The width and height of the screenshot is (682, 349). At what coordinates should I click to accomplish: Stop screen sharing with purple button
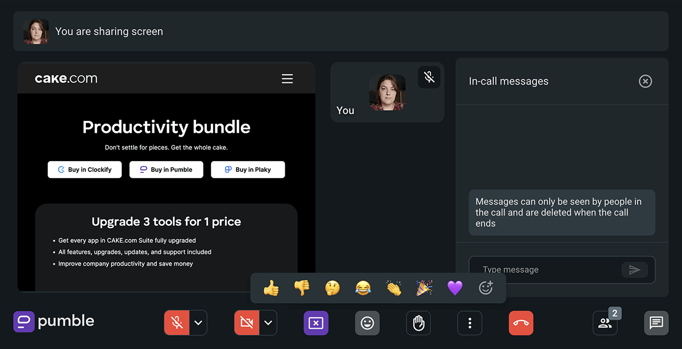click(316, 323)
